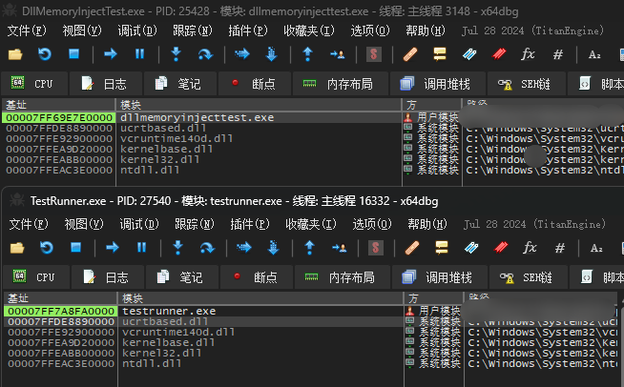
Task: Click open file icon in TestRunner window
Action: pos(17,248)
